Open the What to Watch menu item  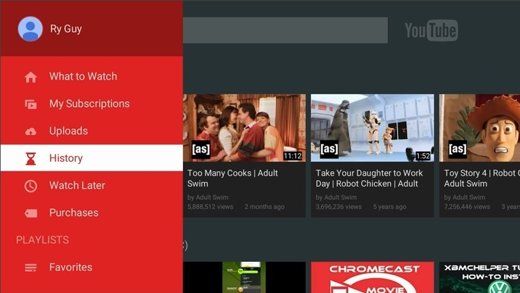pos(83,76)
